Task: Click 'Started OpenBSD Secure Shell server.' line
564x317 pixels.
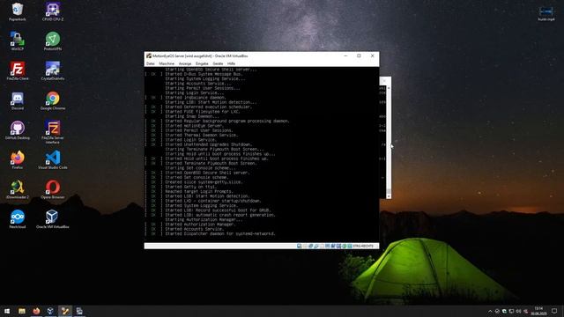Action: pos(207,173)
